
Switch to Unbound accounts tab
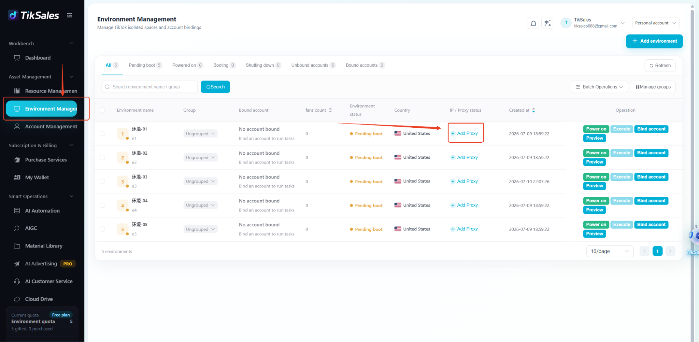click(313, 65)
